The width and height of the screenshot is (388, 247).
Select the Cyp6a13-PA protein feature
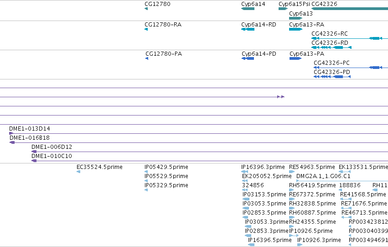coord(295,58)
